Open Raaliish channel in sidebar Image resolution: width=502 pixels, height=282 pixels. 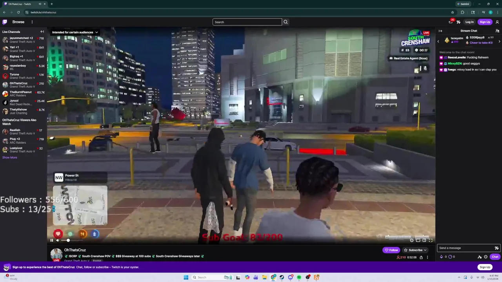pos(23,132)
